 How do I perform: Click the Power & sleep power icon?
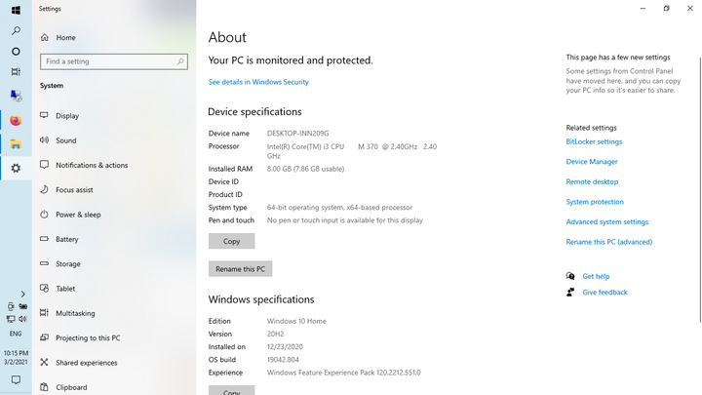[44, 214]
